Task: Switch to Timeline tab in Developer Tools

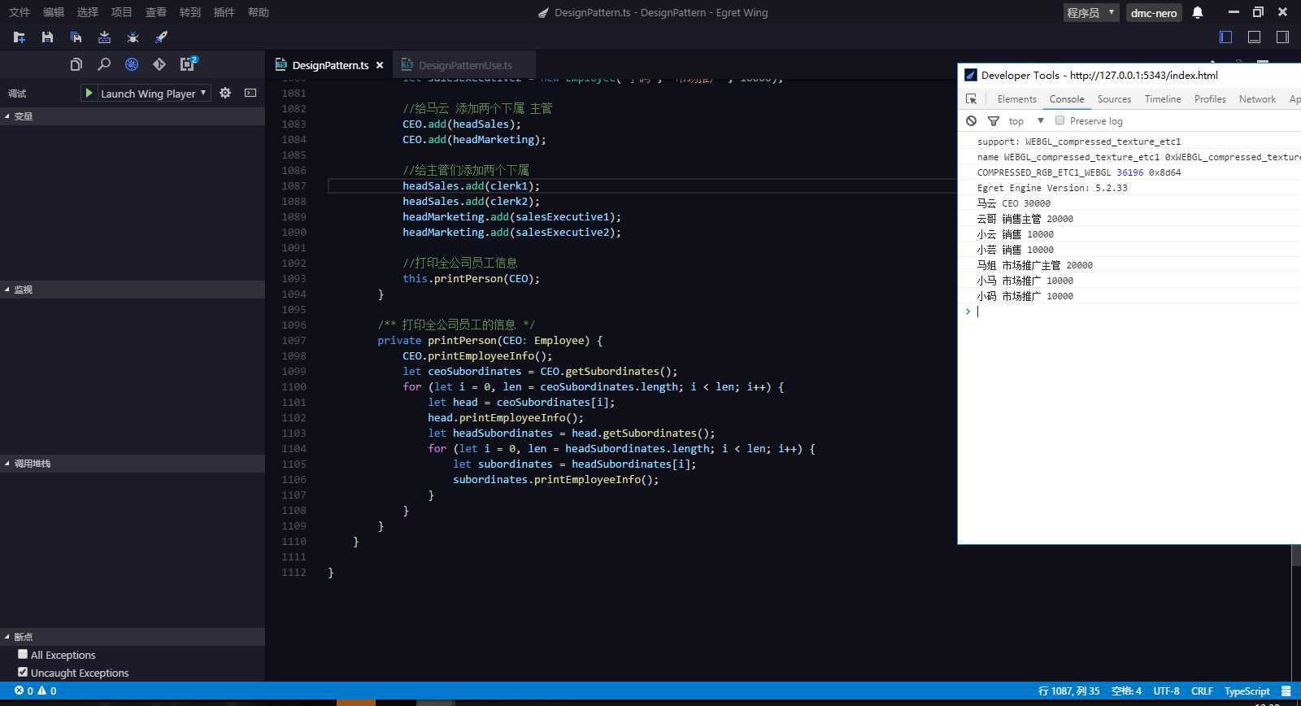Action: (1163, 99)
